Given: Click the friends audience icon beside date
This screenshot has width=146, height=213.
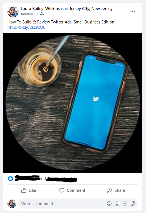Looking at the screenshot, I should pos(42,14).
